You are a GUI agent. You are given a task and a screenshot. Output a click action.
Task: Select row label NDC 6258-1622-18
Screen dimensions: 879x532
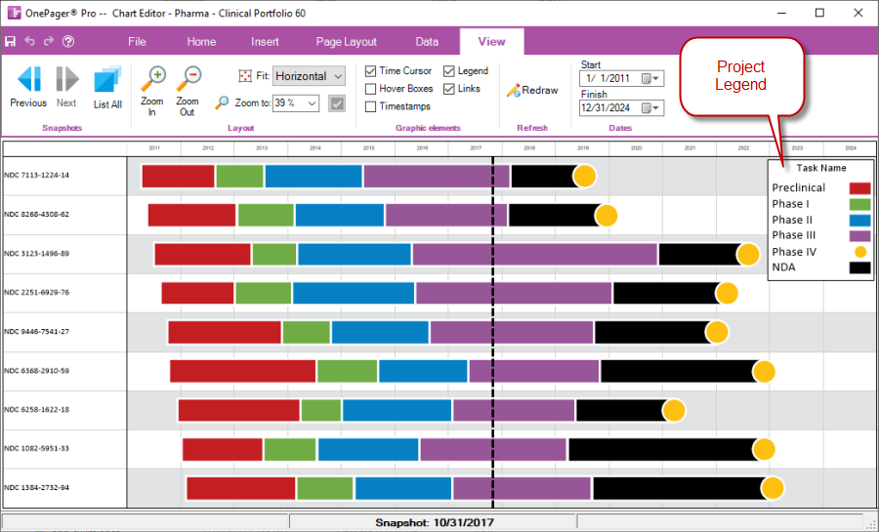[36, 409]
